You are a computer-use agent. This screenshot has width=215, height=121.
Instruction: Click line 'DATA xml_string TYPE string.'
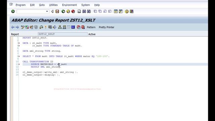(x=42, y=51)
